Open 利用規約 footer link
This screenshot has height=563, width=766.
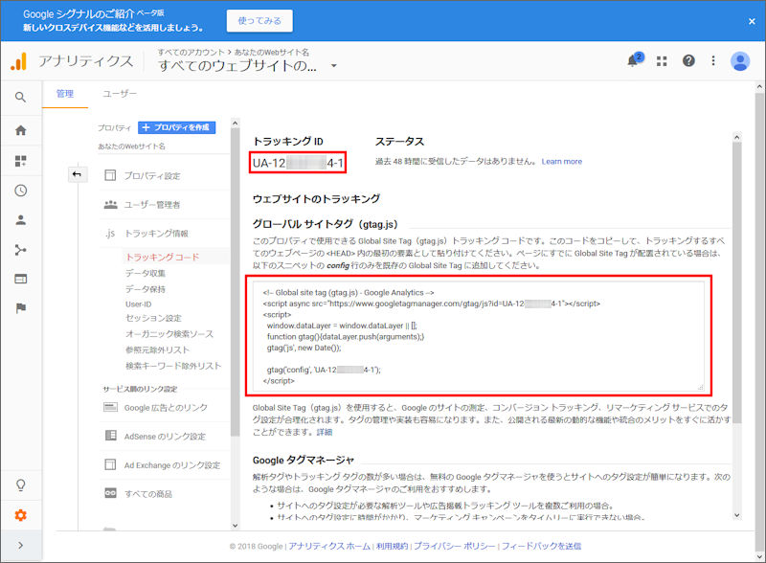393,546
